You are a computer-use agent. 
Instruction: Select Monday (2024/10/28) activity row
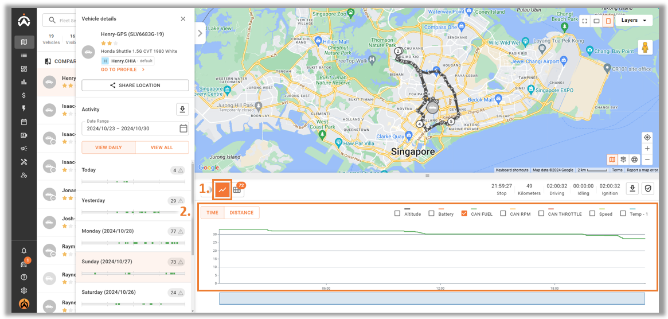[x=134, y=236]
